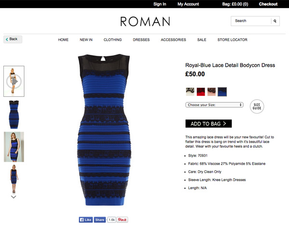Click the search magnifier icon
The height and width of the screenshot is (231, 289).
(275, 21)
